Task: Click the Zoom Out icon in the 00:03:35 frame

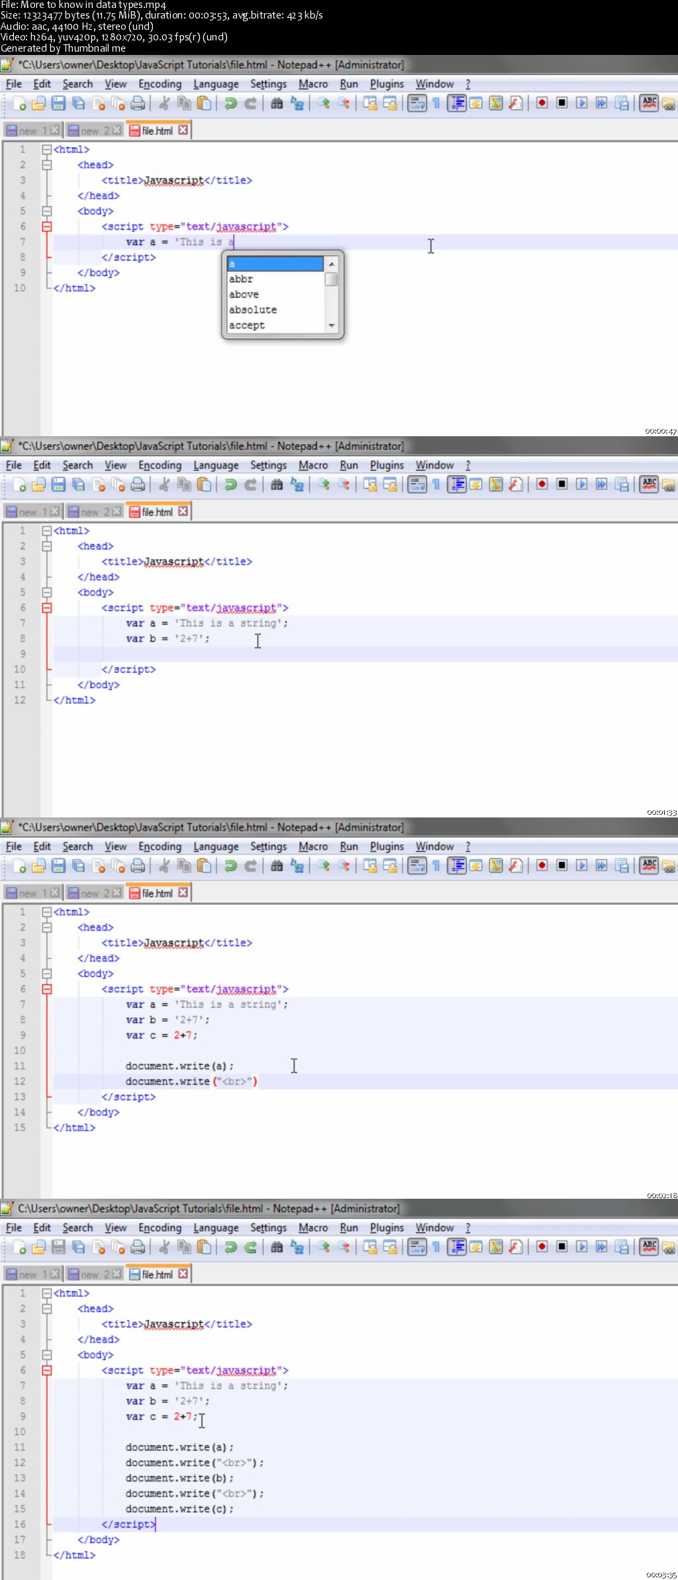Action: tap(343, 1247)
